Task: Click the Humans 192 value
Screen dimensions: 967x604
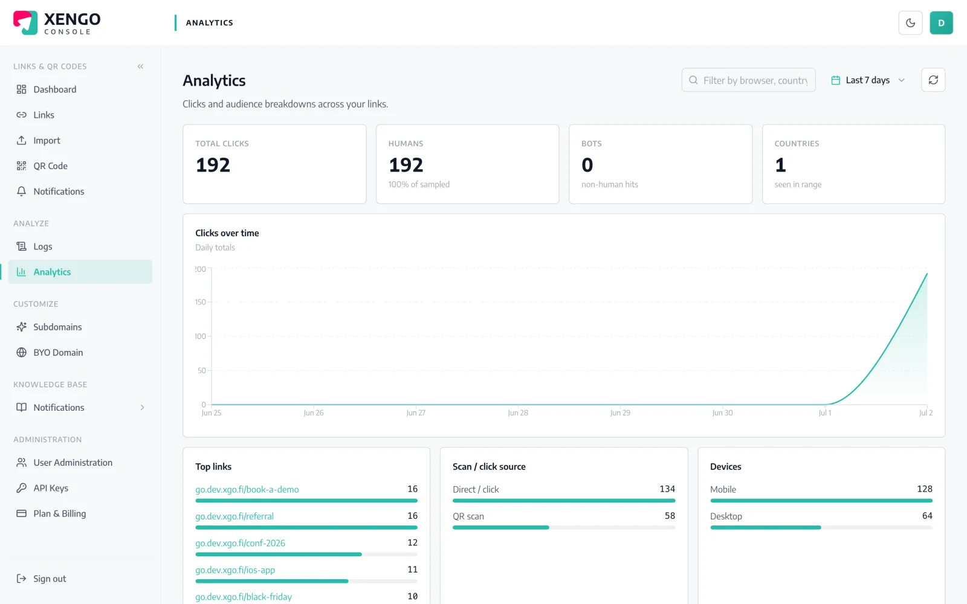Action: pyautogui.click(x=406, y=165)
